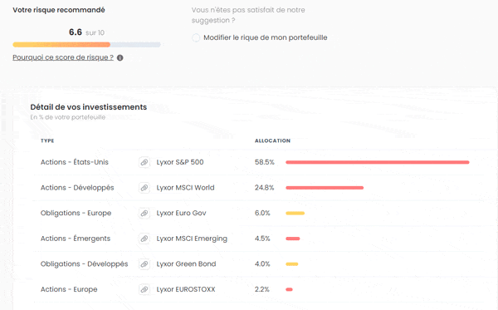Open the link icon for Lyxor Green Bond
The image size is (498, 310).
(144, 264)
